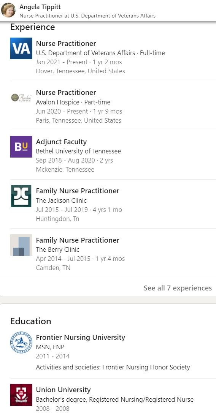216x415 pixels.
Task: Open the Union University crest logo
Action: click(x=21, y=394)
